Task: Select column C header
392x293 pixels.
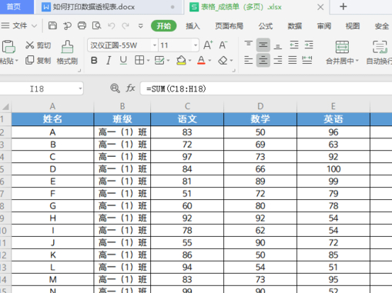Action: 187,106
